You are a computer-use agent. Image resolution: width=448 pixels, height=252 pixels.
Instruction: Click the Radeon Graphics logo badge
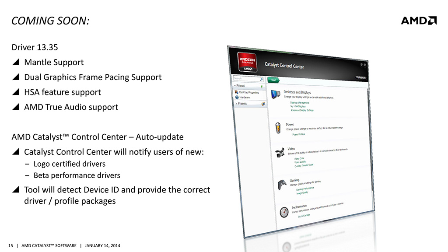pyautogui.click(x=247, y=62)
